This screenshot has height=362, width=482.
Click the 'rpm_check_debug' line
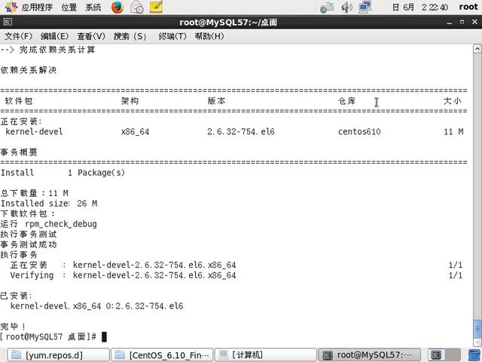point(48,224)
